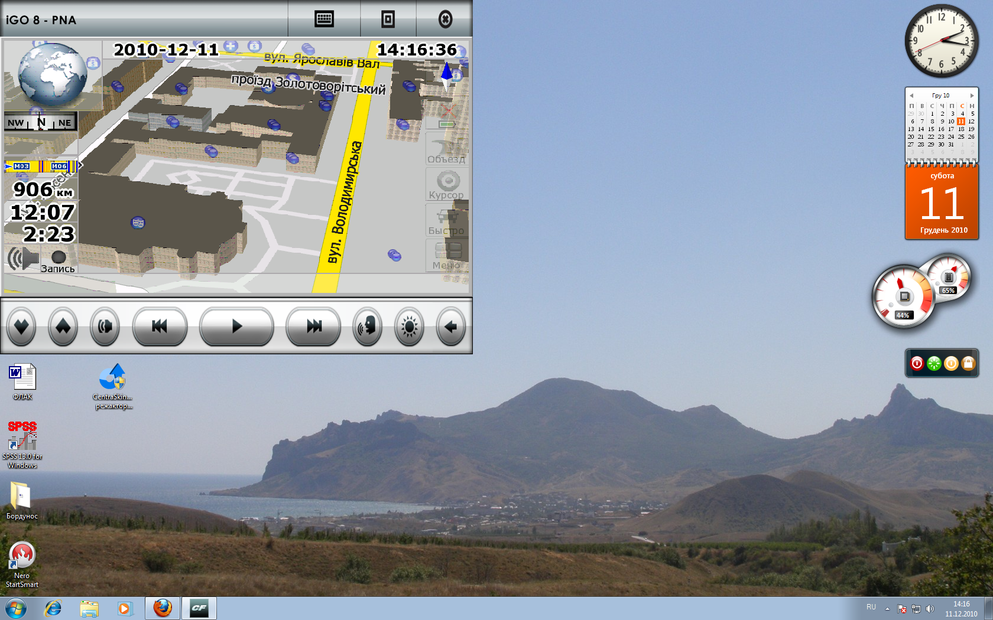This screenshot has height=620, width=993.
Task: Click the Объезд detour button
Action: click(446, 150)
